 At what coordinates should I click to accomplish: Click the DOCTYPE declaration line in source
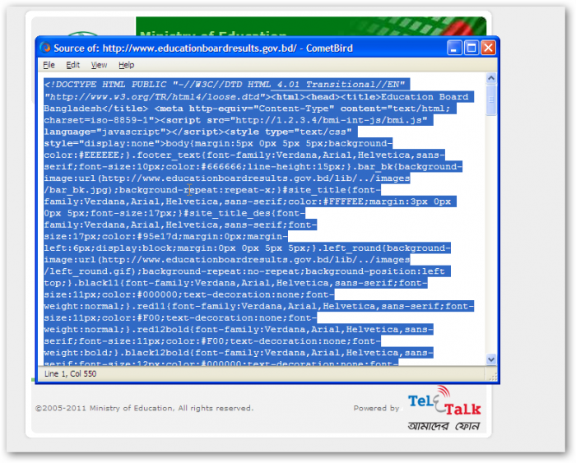225,85
